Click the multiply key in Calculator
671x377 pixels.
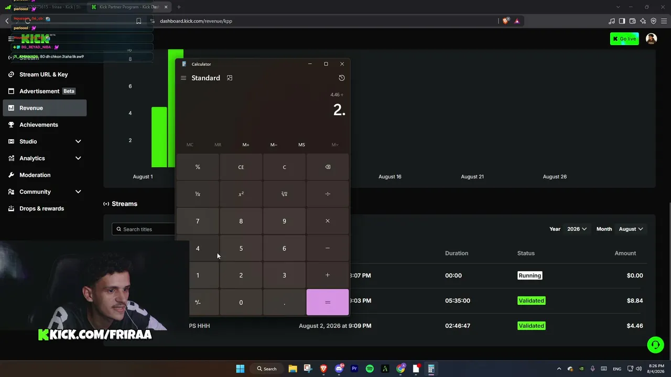328,221
